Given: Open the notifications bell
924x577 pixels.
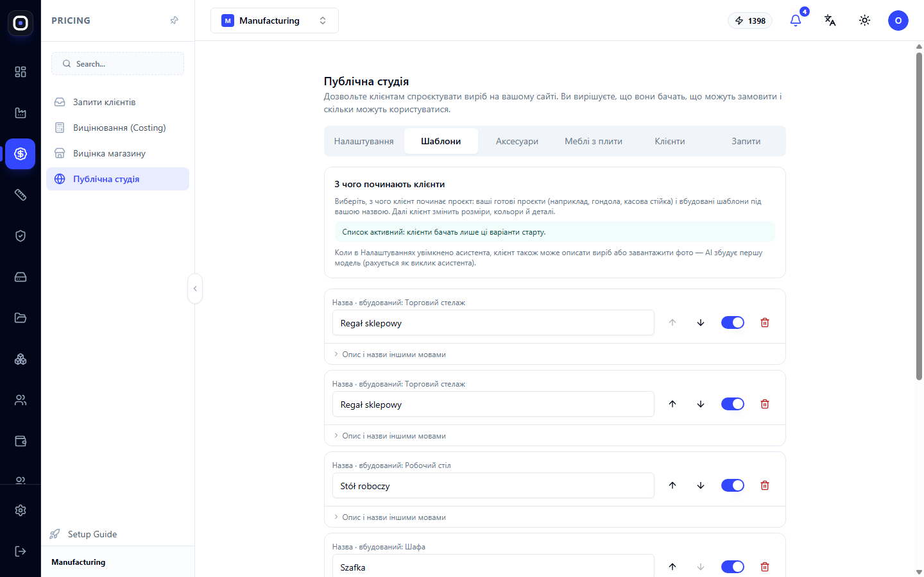Looking at the screenshot, I should [796, 21].
